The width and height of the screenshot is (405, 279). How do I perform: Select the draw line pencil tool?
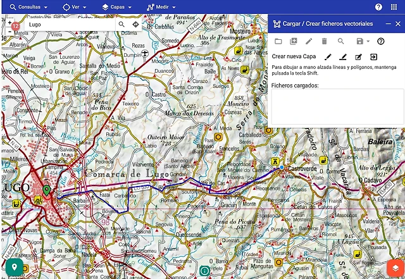343,57
